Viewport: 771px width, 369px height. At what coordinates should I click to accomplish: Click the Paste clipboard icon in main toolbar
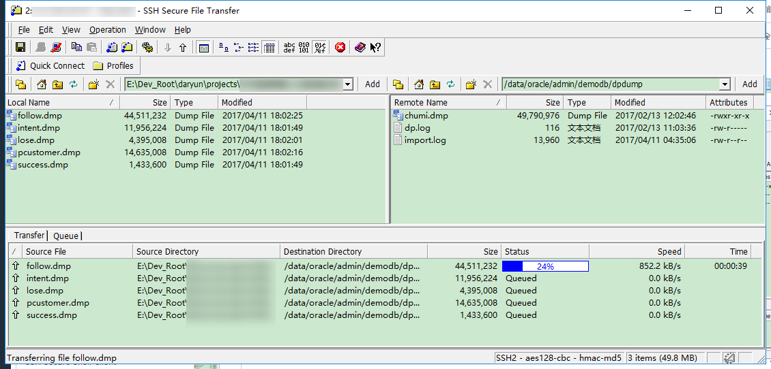91,48
